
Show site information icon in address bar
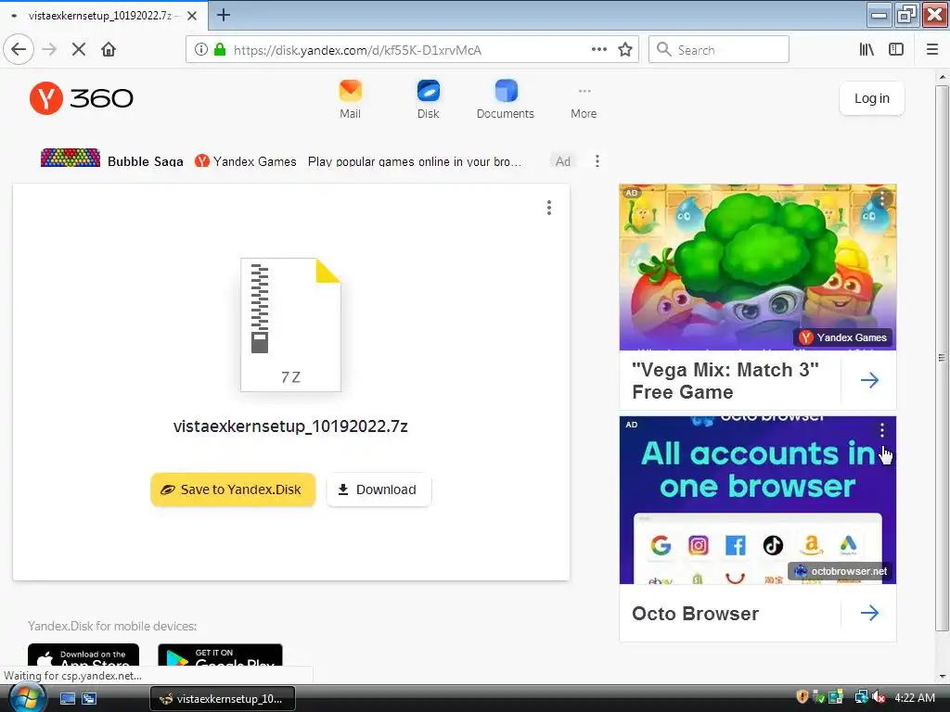coord(201,50)
